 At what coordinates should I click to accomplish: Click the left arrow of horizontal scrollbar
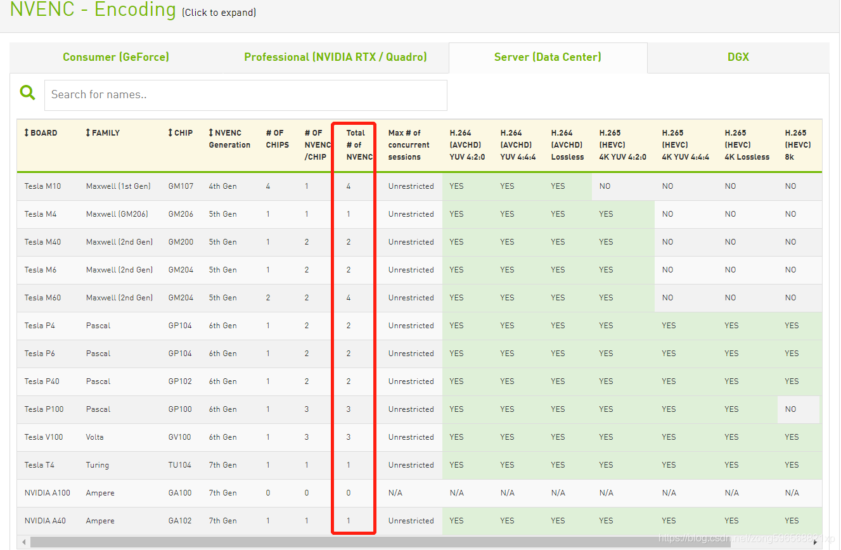pyautogui.click(x=25, y=542)
